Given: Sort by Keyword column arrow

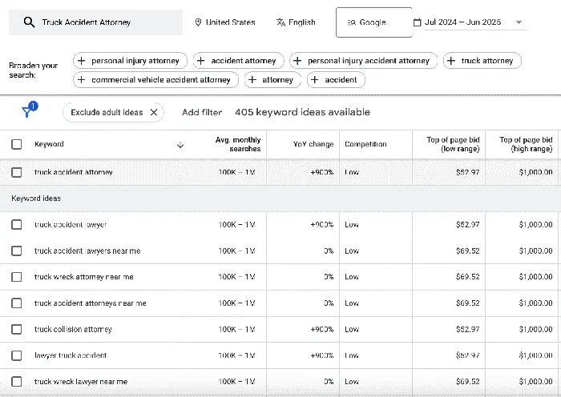Looking at the screenshot, I should [x=180, y=145].
